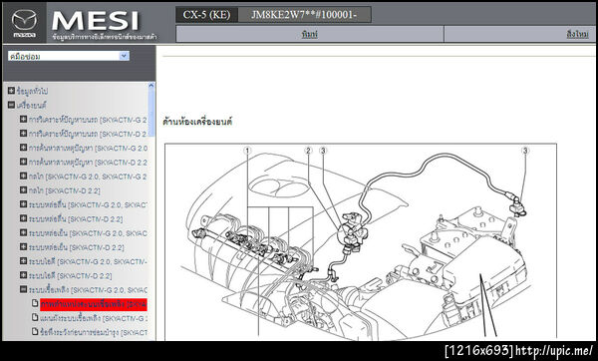Expand the ข้อมูลทั่วไป tree node
This screenshot has width=598, height=361.
pyautogui.click(x=11, y=91)
